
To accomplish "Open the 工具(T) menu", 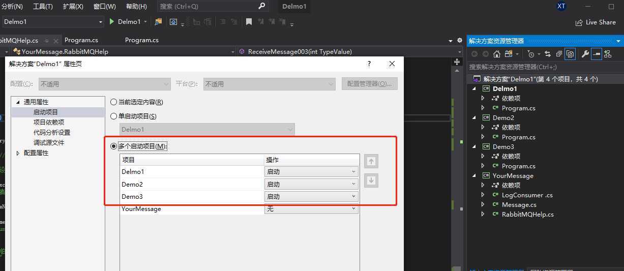I will coord(43,7).
